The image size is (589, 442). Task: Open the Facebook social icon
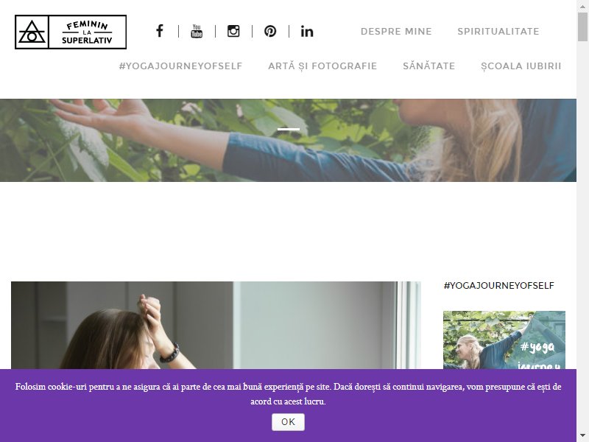[160, 31]
